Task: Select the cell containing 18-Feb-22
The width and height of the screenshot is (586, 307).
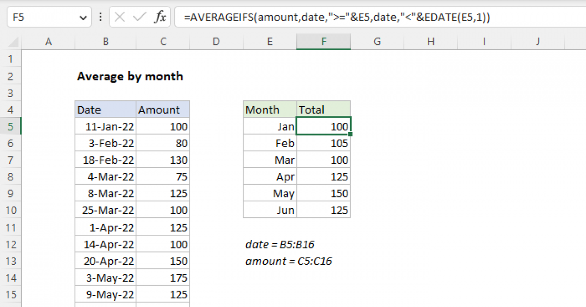Action: (105, 160)
